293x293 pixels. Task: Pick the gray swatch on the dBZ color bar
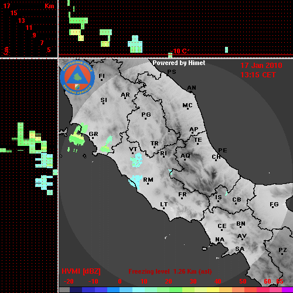coord(64,289)
